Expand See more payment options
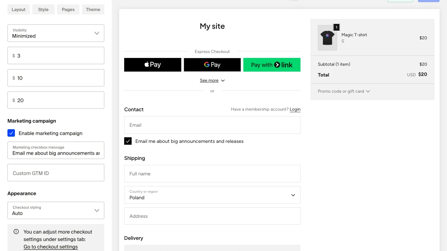Image resolution: width=447 pixels, height=251 pixels. 212,80
